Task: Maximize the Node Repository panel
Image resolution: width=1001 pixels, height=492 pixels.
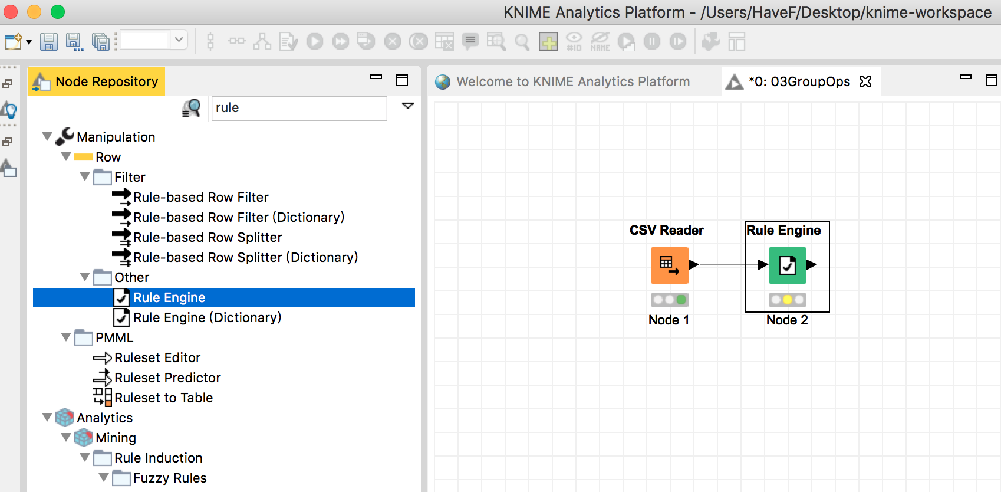Action: coord(402,80)
